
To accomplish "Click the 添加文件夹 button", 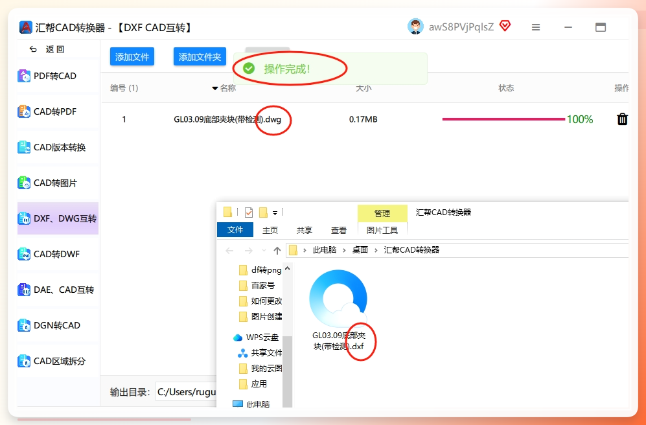I will pyautogui.click(x=200, y=57).
